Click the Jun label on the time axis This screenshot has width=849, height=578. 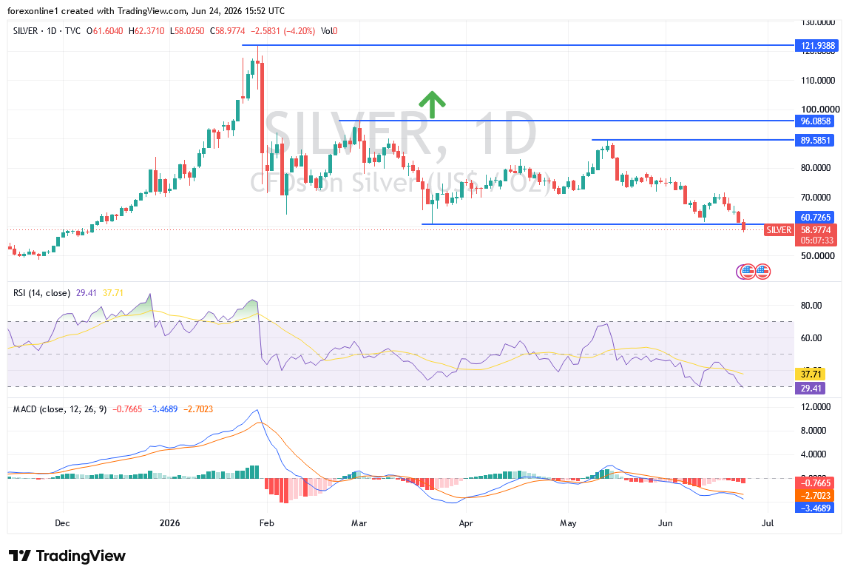pos(665,523)
